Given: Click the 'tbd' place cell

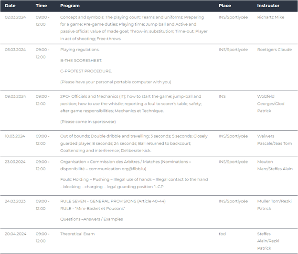Looking at the screenshot, I should point(222,234).
